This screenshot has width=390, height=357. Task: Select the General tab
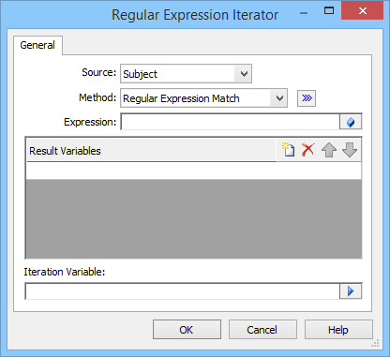pyautogui.click(x=37, y=45)
